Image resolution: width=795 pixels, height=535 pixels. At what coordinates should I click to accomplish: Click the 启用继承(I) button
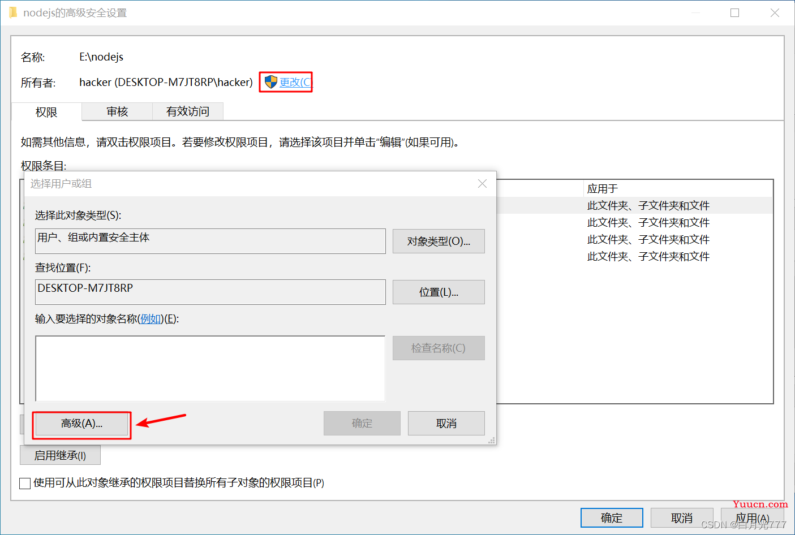(x=60, y=455)
